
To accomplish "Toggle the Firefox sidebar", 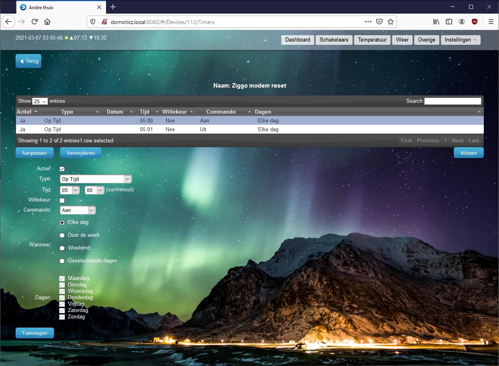I will click(449, 22).
